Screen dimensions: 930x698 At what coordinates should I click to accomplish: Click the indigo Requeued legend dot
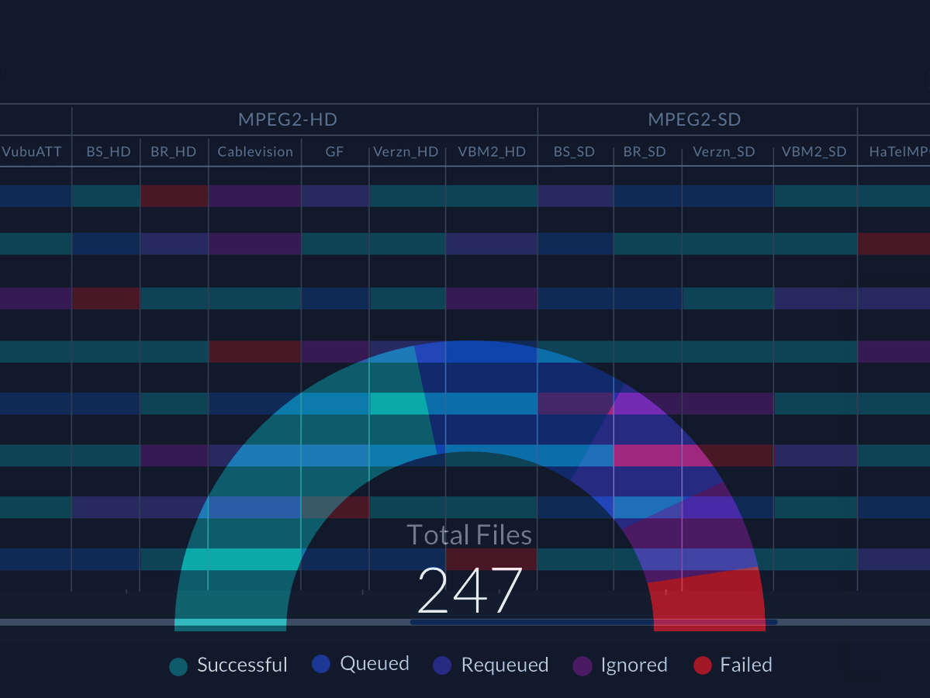click(x=442, y=665)
